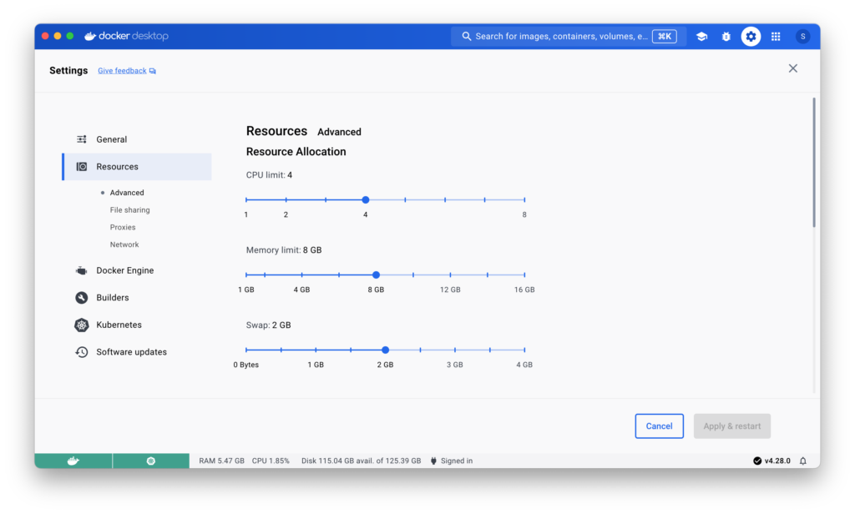The height and width of the screenshot is (514, 855).
Task: Switch to the General settings section
Action: click(111, 139)
